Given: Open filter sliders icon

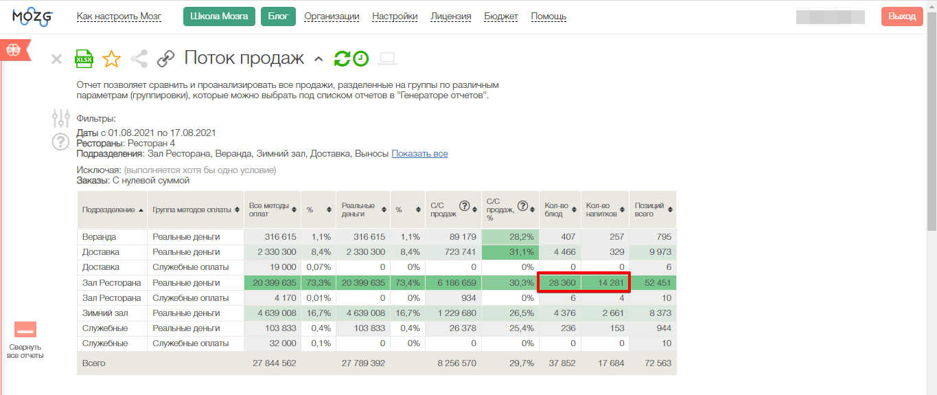Looking at the screenshot, I should [x=61, y=119].
